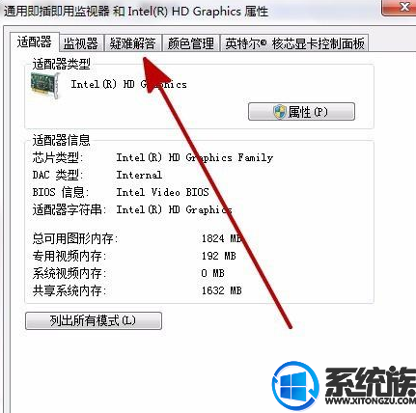Select the 颜色管理 tab
The width and height of the screenshot is (416, 413).
click(191, 43)
